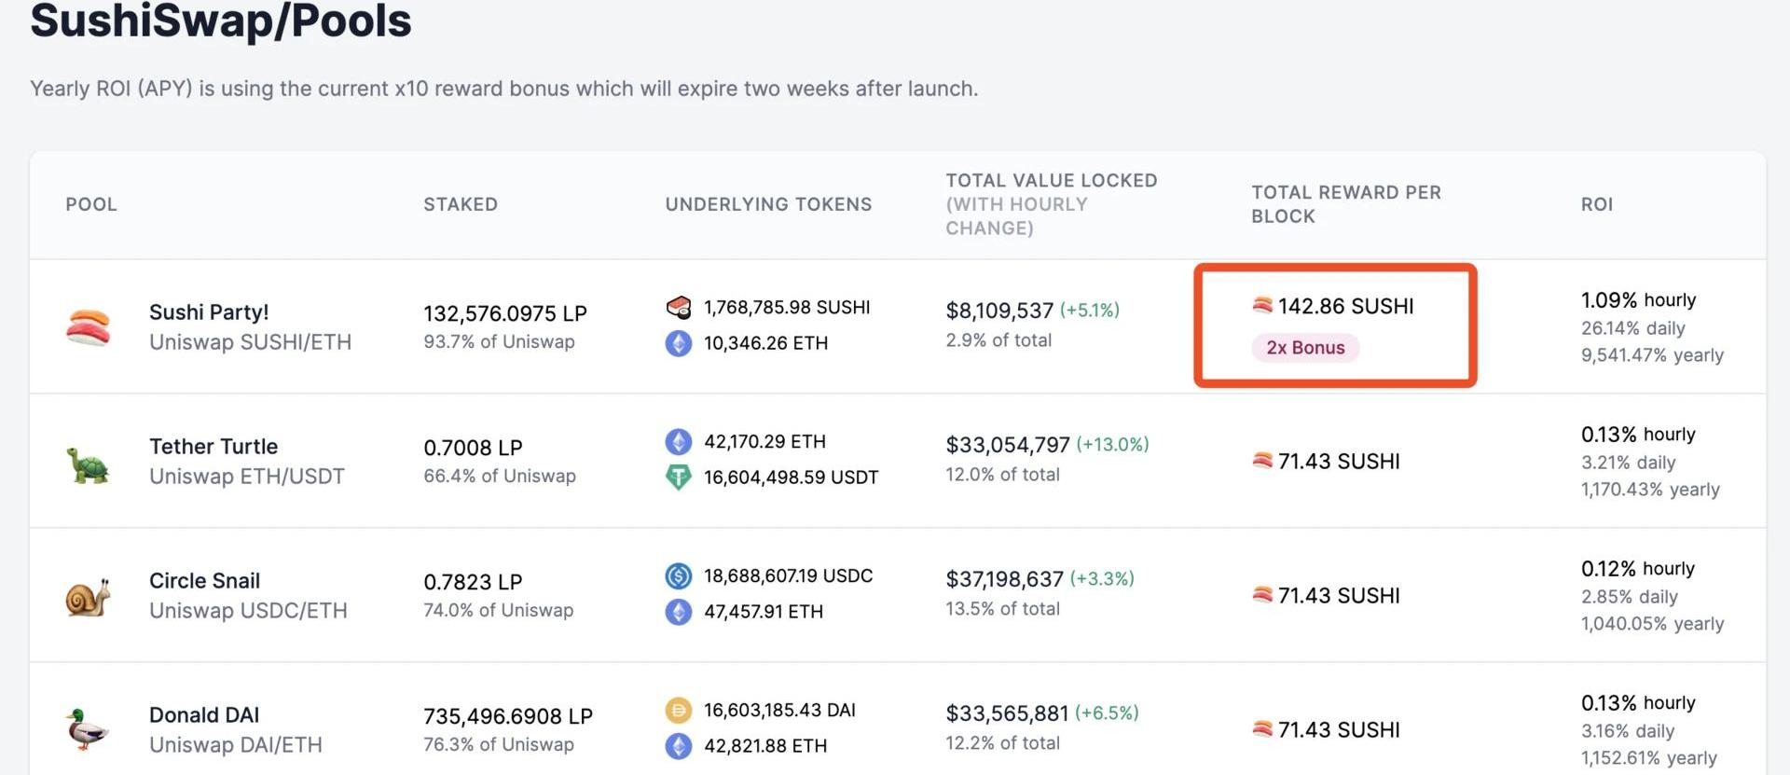Select the Circle Snail pool name
The image size is (1790, 775).
tap(204, 581)
